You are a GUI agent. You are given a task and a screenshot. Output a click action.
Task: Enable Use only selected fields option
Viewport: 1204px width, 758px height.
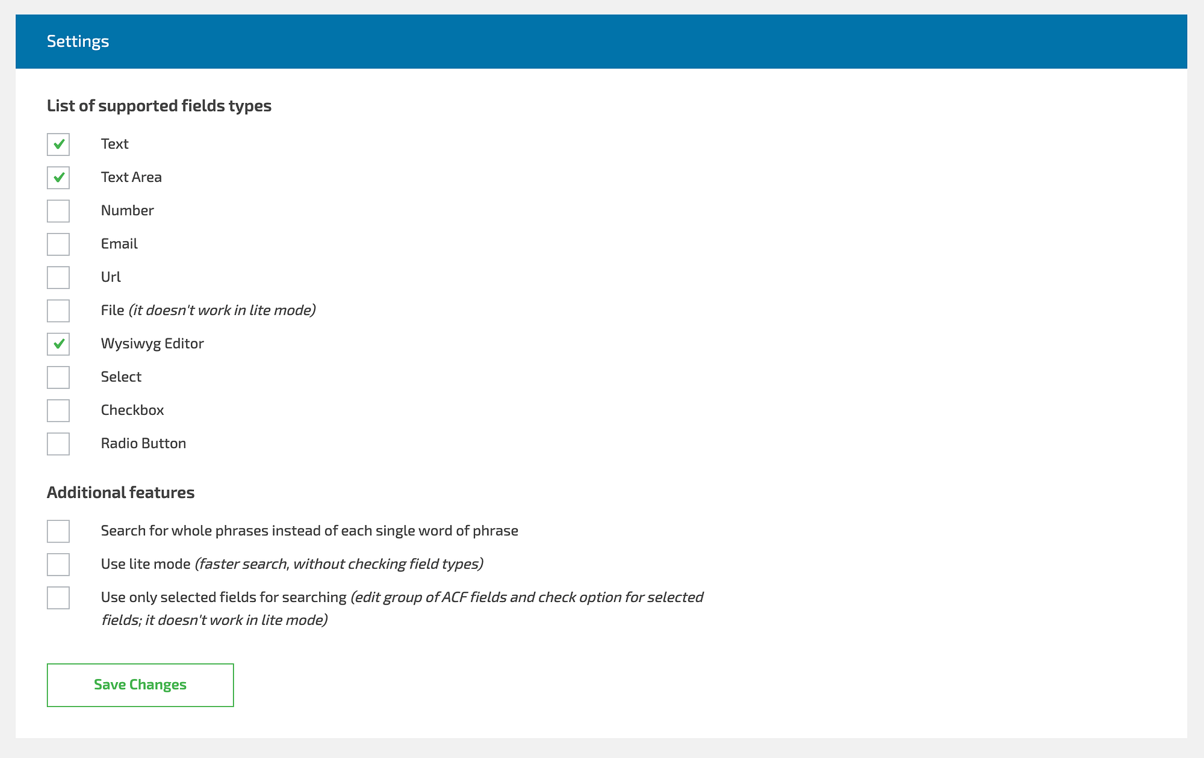point(58,597)
